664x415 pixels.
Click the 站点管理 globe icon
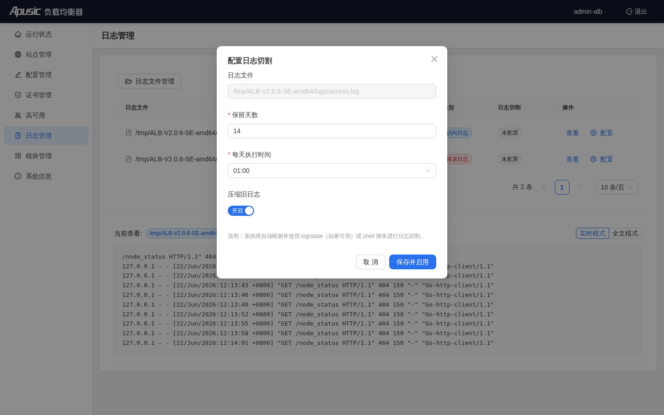click(x=18, y=54)
